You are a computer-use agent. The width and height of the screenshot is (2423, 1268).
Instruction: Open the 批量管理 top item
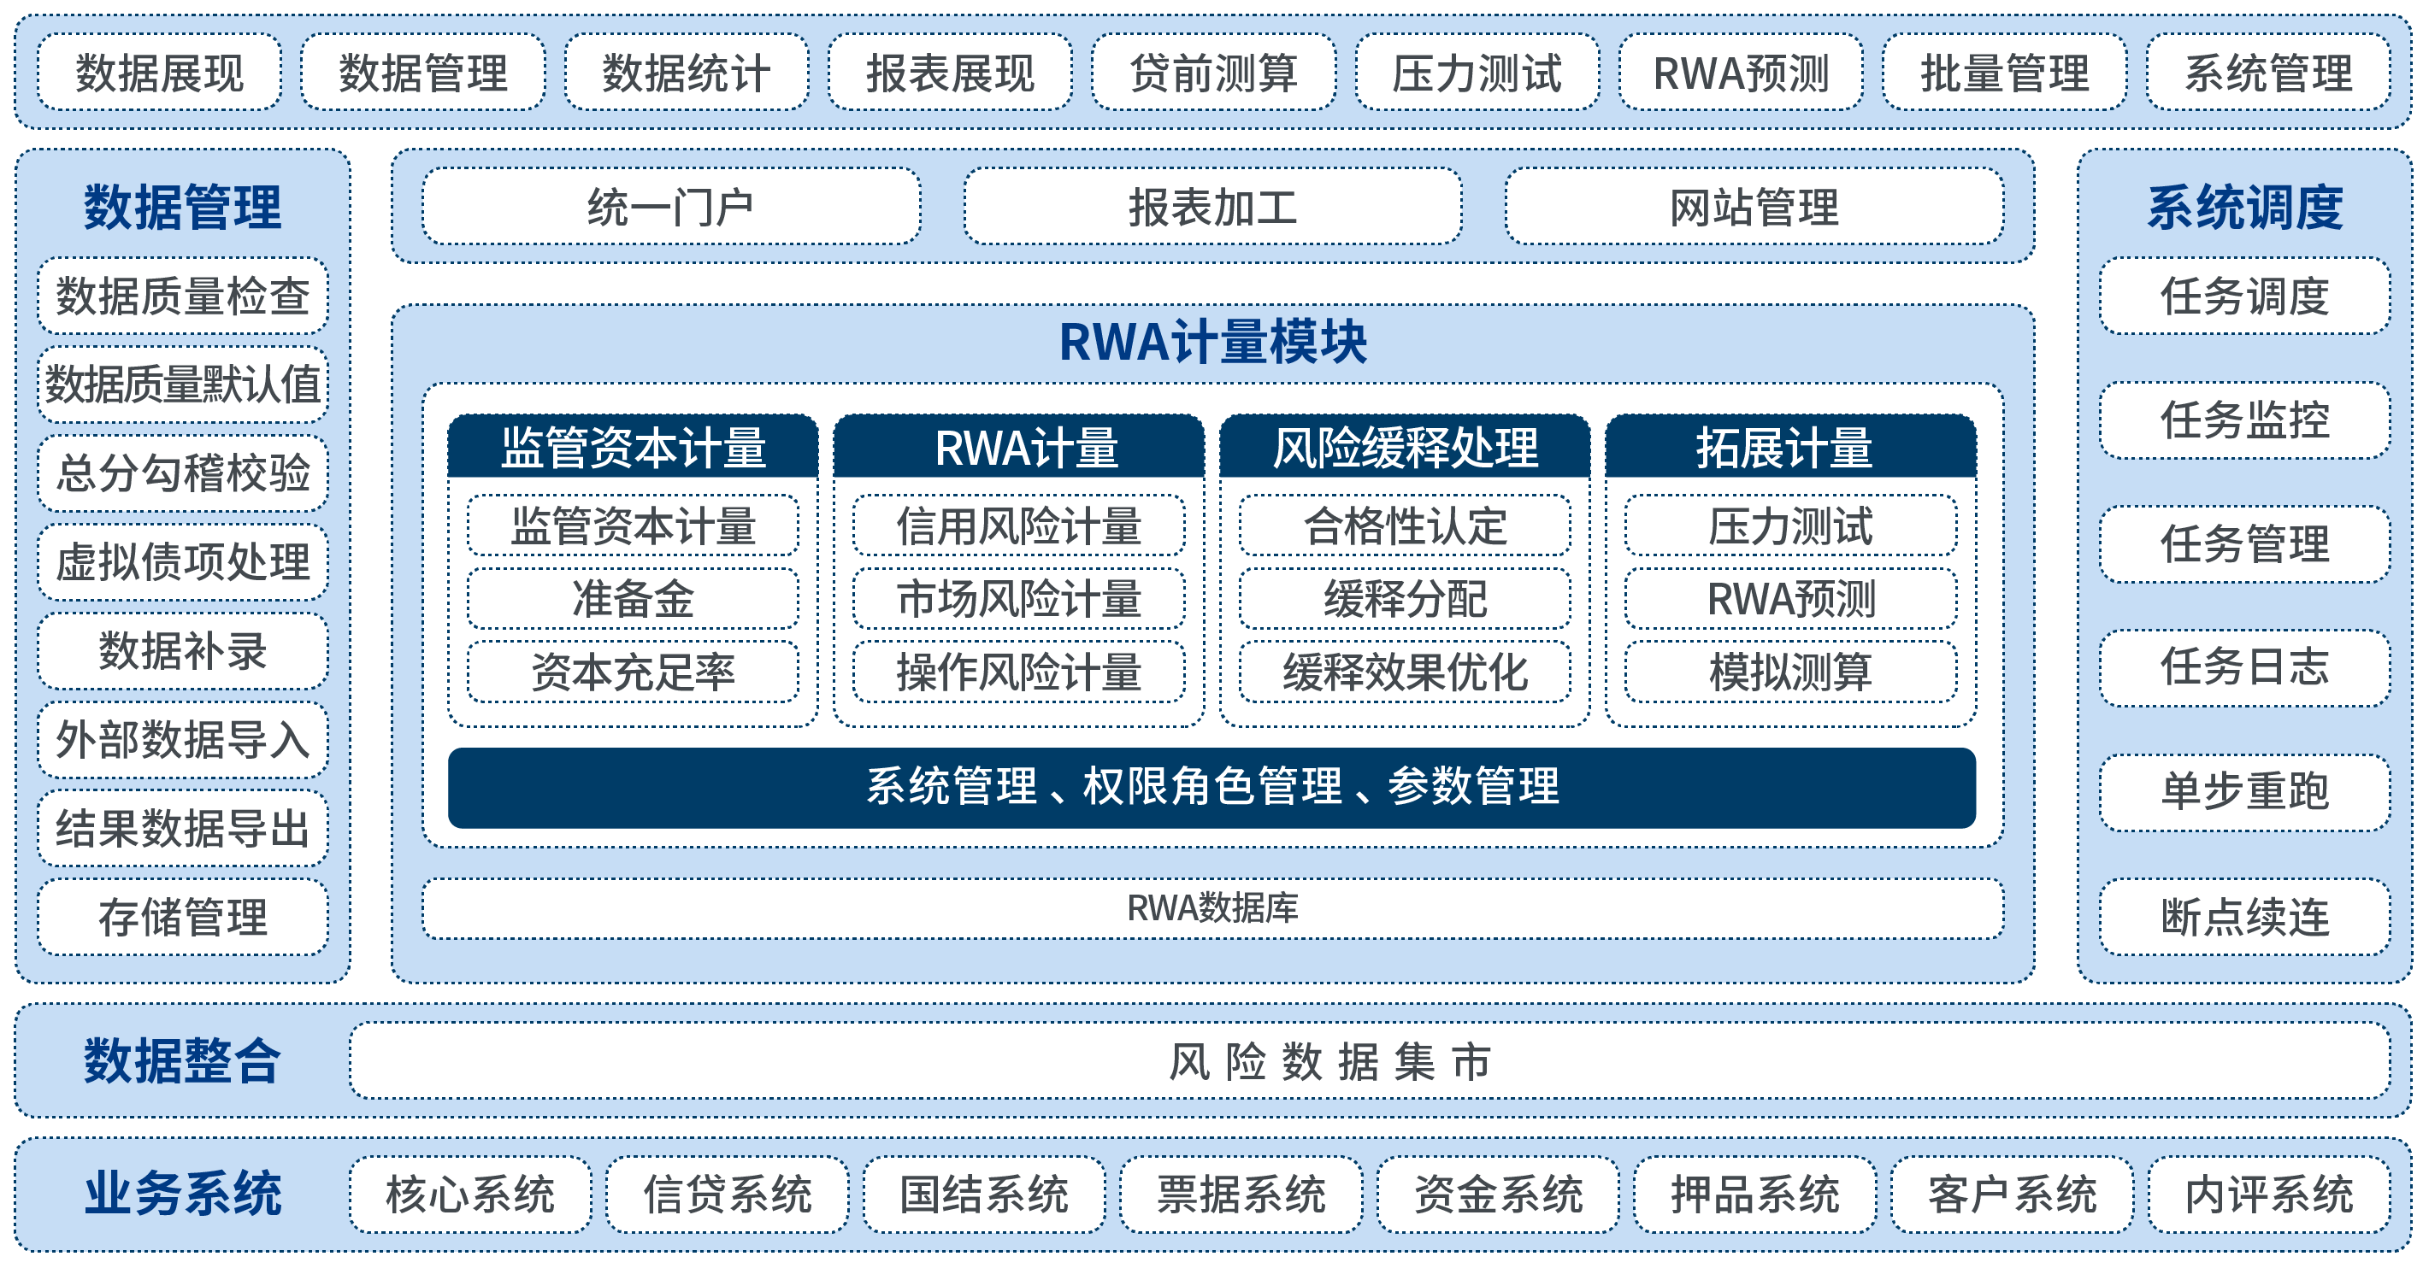pos(2003,73)
